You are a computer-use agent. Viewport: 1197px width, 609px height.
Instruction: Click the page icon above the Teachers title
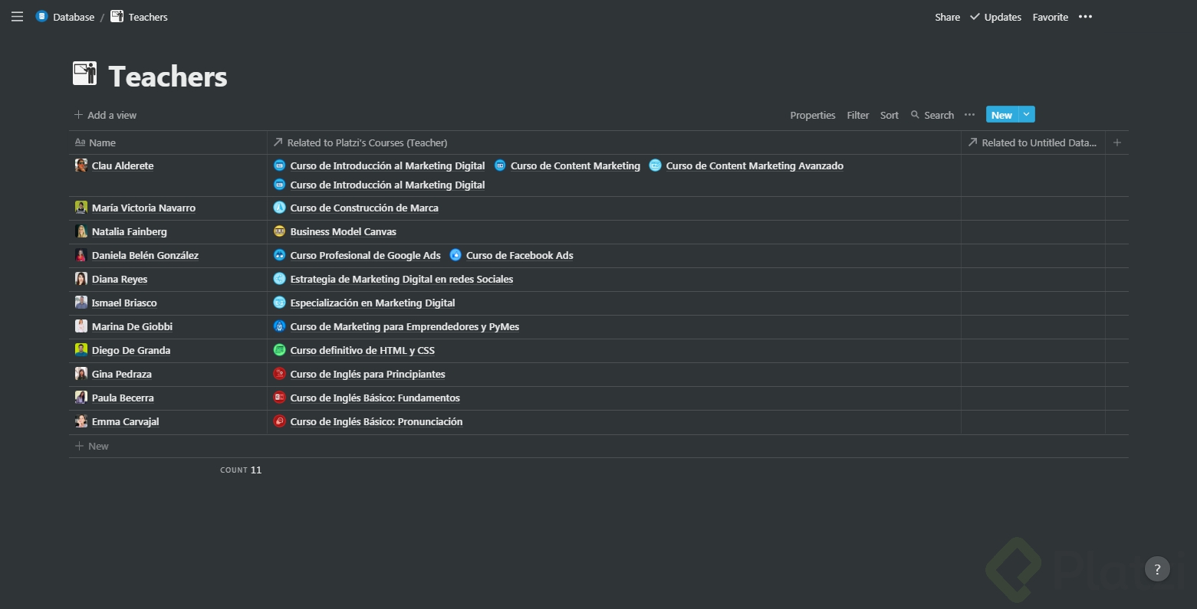pyautogui.click(x=84, y=74)
